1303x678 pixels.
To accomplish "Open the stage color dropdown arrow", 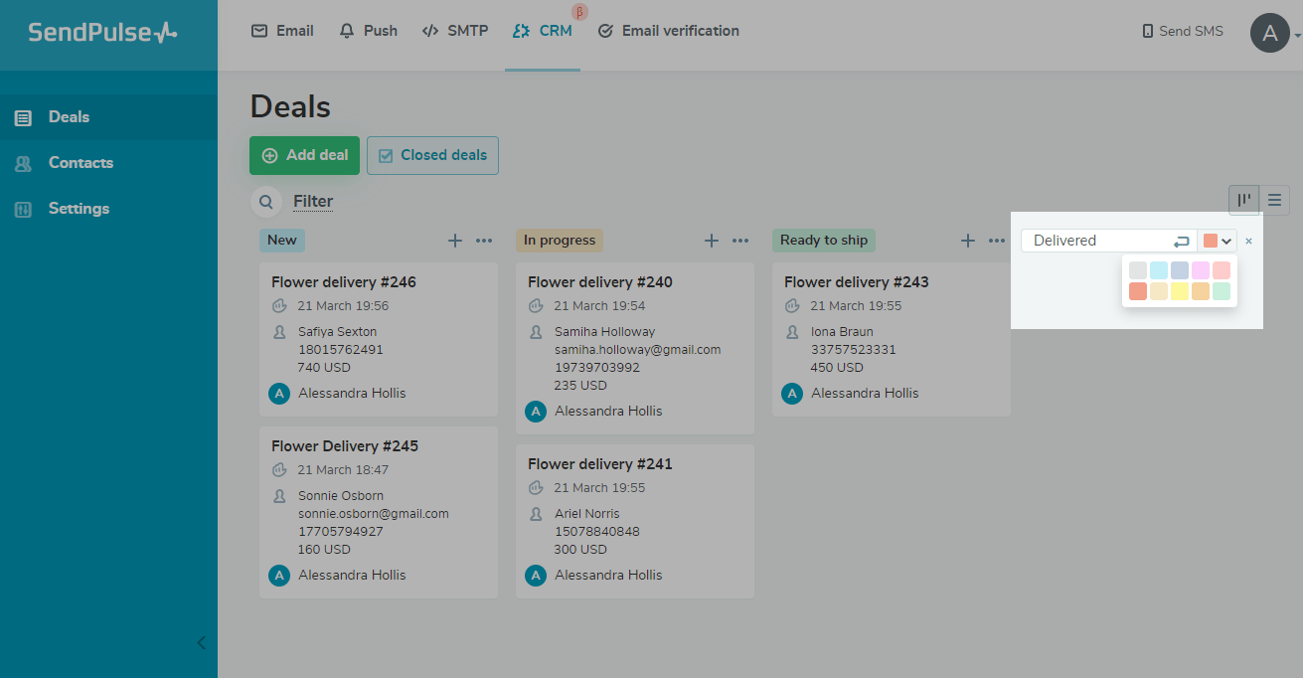I will point(1226,241).
